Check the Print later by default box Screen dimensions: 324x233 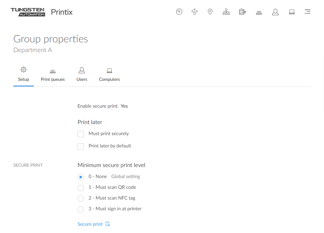pyautogui.click(x=81, y=146)
